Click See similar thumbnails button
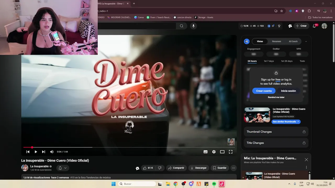 [x=286, y=122]
